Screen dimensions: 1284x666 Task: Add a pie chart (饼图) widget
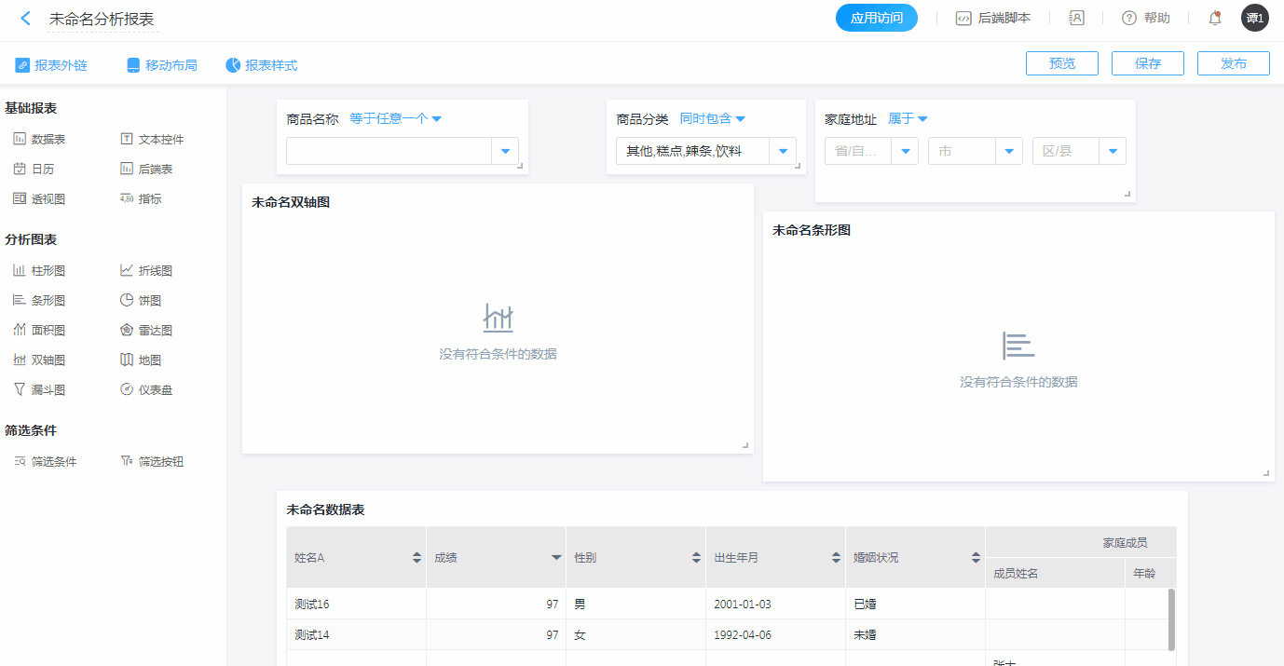pyautogui.click(x=141, y=301)
